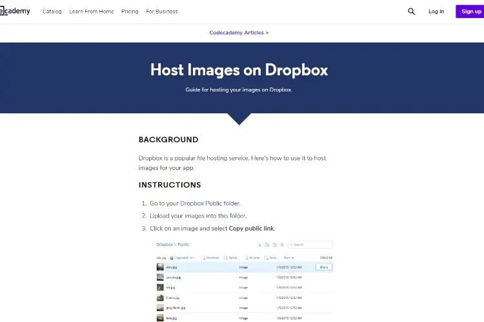This screenshot has width=484, height=322.
Task: Click the Delete action
Action: [x=232, y=258]
